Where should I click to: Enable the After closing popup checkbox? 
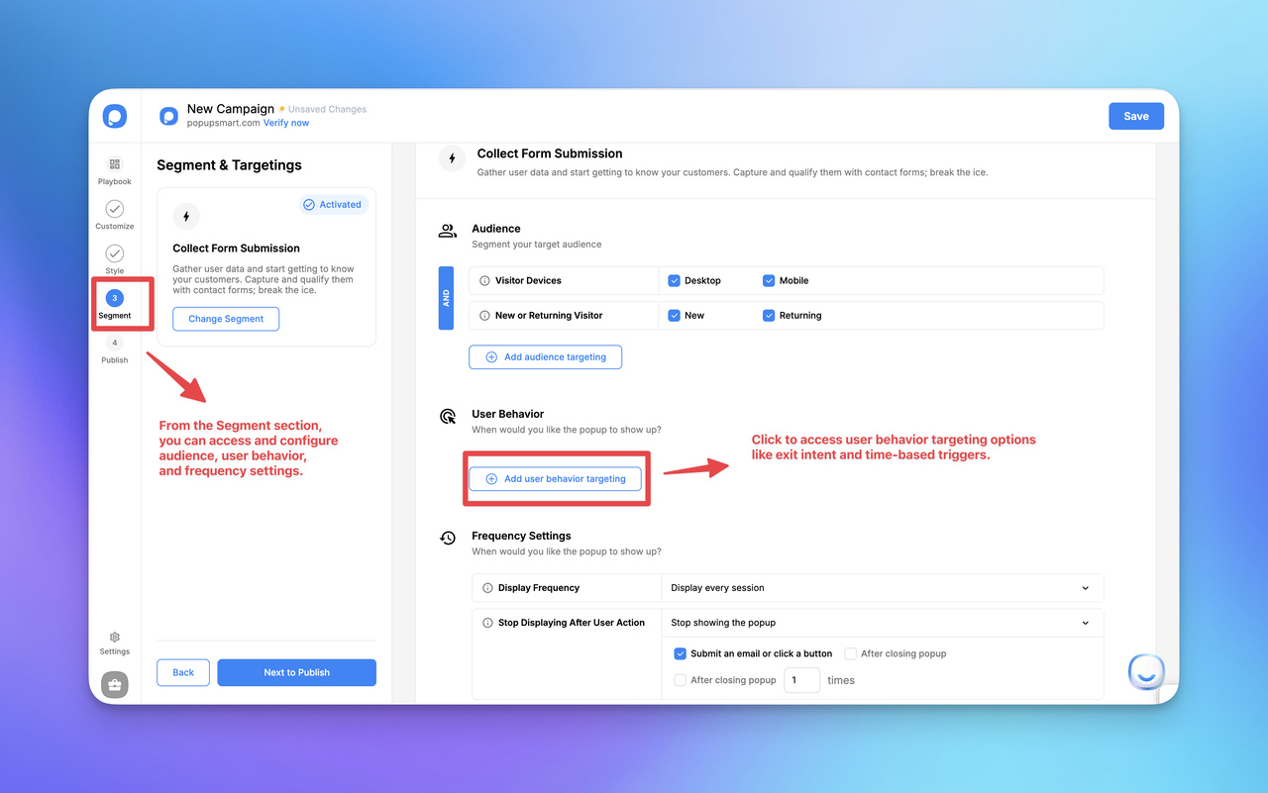(850, 653)
